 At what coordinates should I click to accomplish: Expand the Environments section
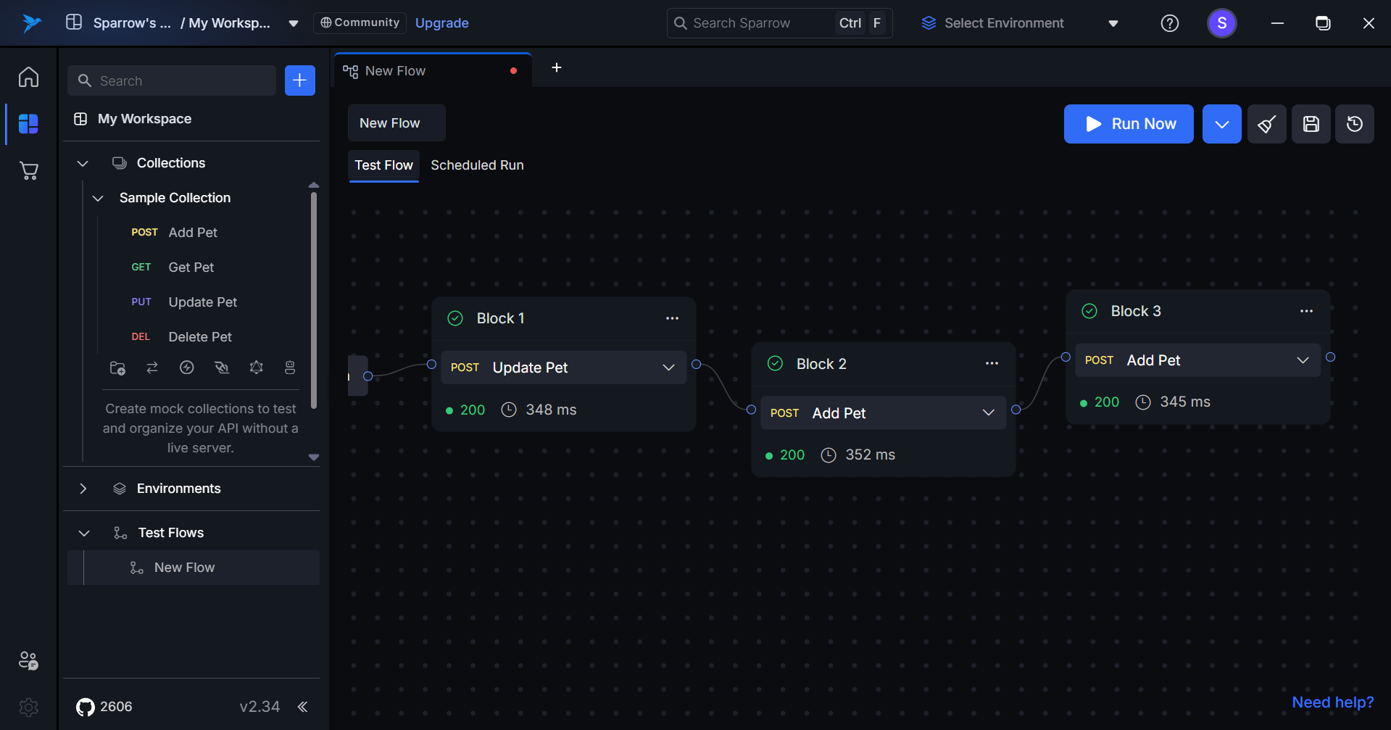(x=83, y=489)
